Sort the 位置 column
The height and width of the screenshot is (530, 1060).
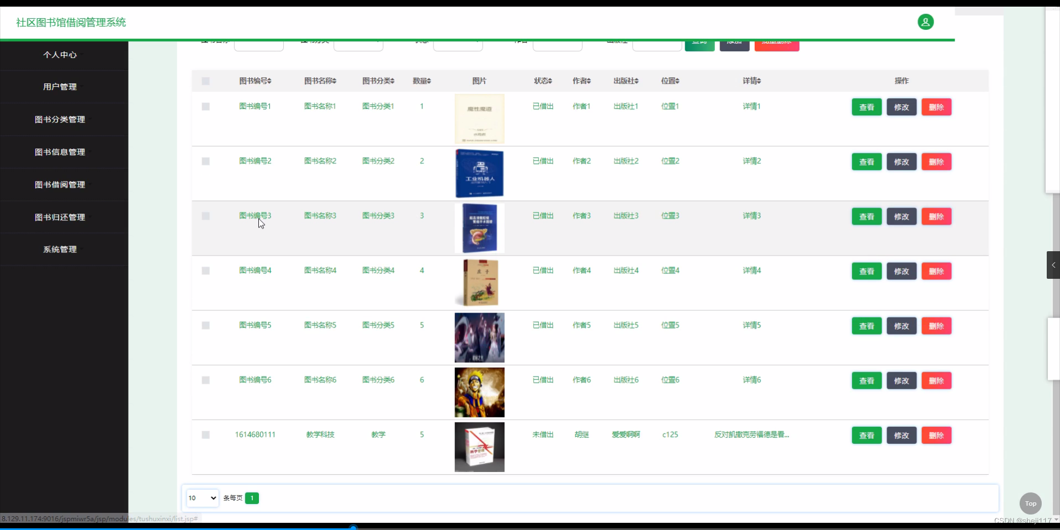670,81
